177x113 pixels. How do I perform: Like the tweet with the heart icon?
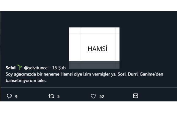pyautogui.click(x=93, y=96)
